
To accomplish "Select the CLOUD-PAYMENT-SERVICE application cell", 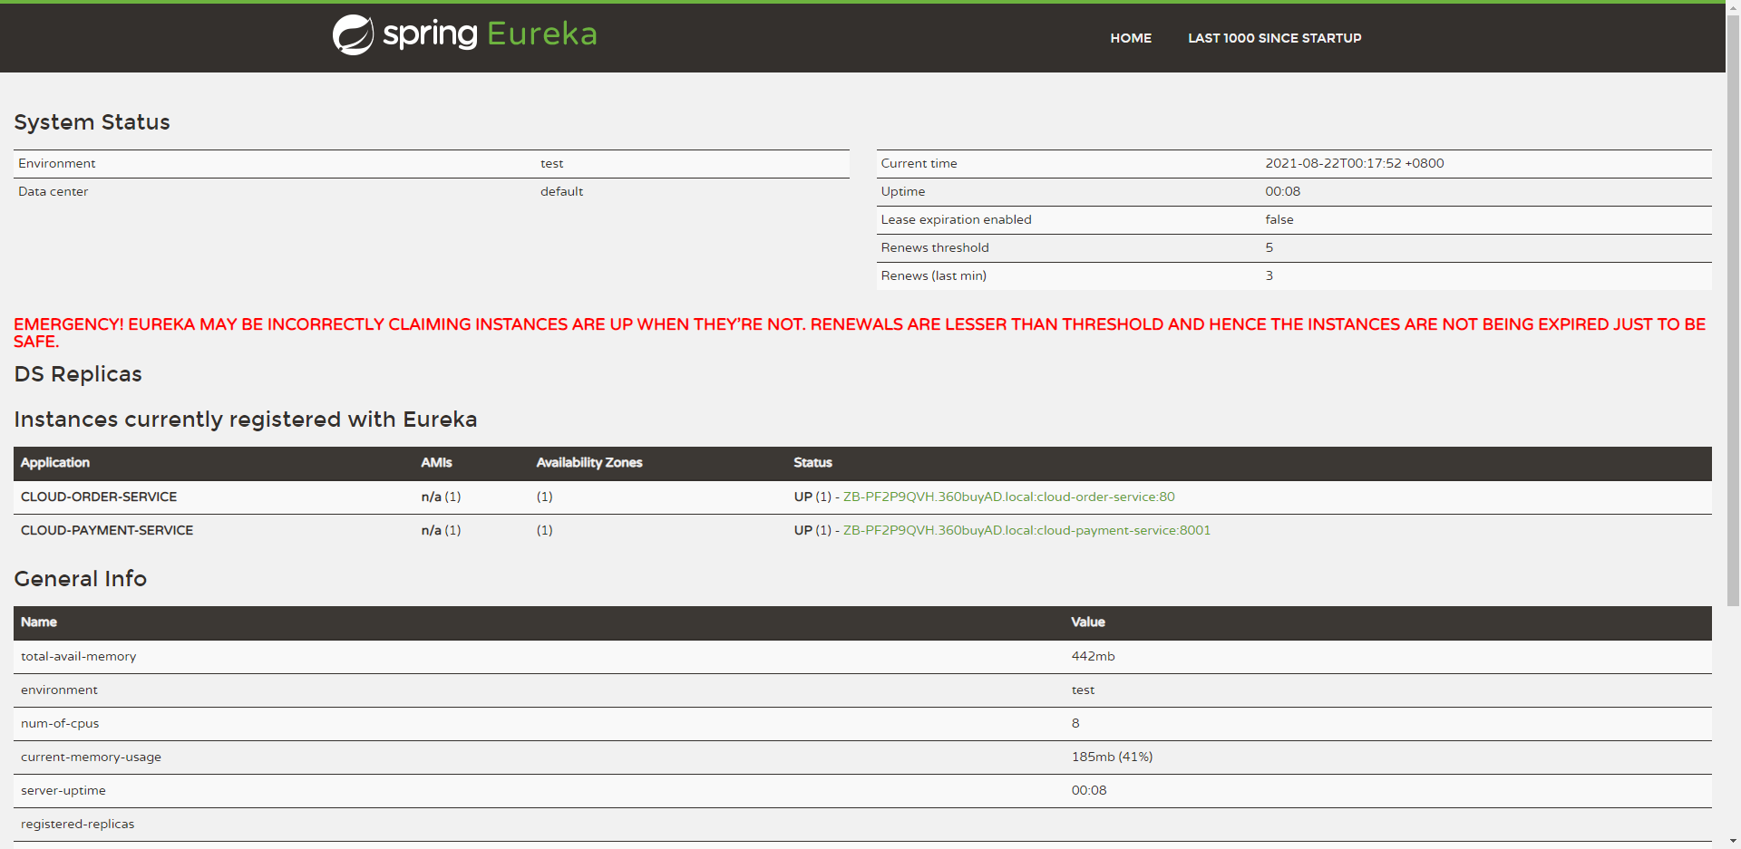I will point(107,530).
